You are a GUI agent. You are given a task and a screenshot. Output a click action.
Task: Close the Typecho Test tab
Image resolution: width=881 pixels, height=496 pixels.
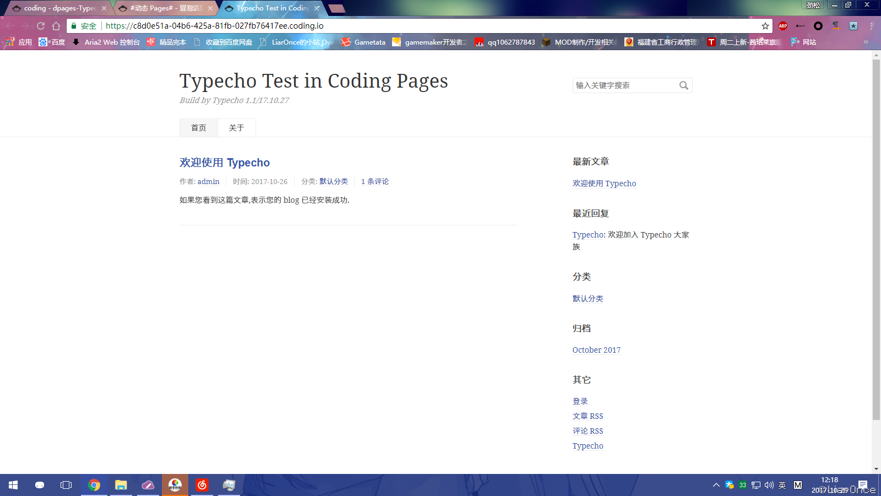point(317,8)
